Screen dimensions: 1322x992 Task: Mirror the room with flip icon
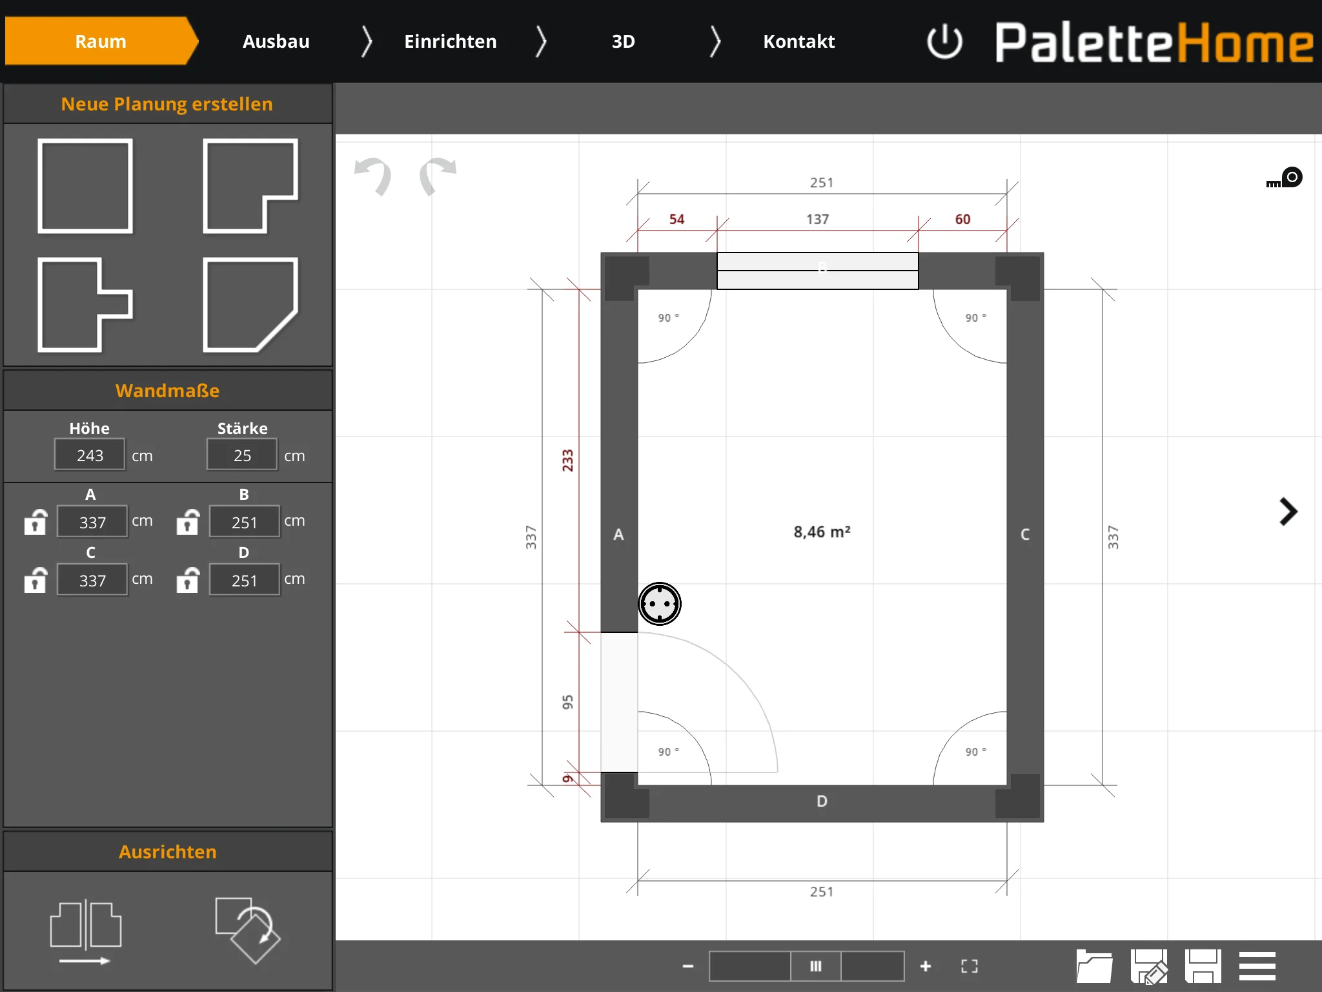coord(86,932)
